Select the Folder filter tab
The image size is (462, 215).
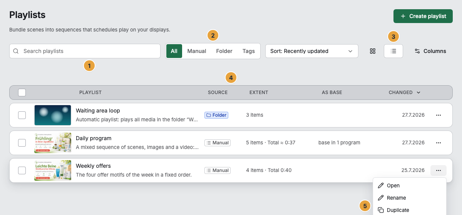[x=224, y=51]
